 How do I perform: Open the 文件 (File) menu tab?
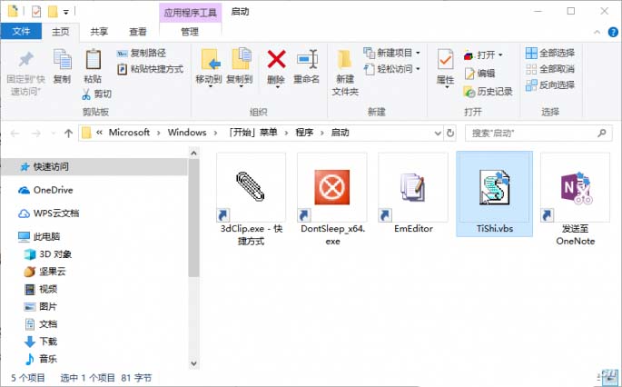pyautogui.click(x=21, y=32)
